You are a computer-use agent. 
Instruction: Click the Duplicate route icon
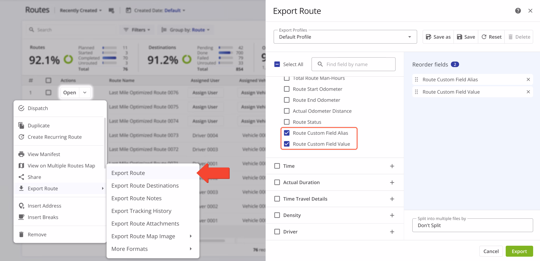[x=21, y=125]
